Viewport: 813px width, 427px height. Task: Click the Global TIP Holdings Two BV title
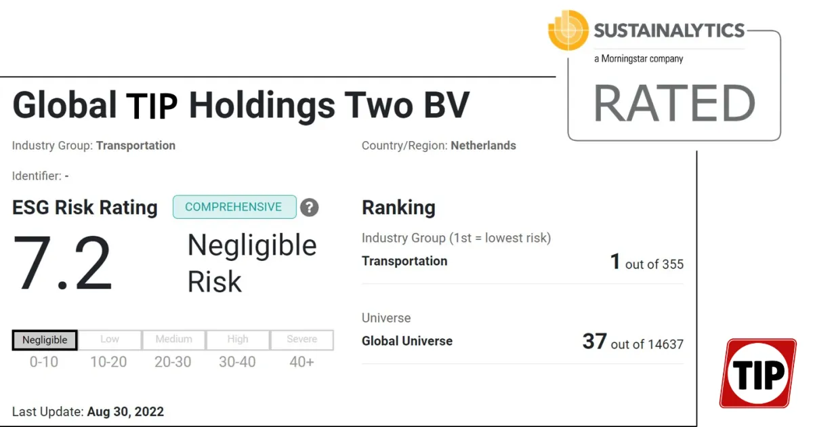pos(241,105)
